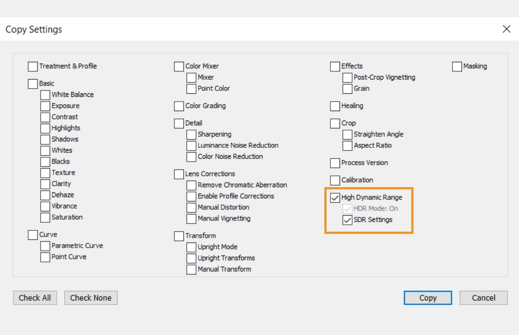Screen dimensions: 519x335
Task: Enable the Calibration checkbox
Action: (x=334, y=180)
